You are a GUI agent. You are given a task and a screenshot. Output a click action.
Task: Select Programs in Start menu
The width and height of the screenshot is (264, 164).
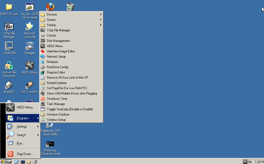coord(23,118)
